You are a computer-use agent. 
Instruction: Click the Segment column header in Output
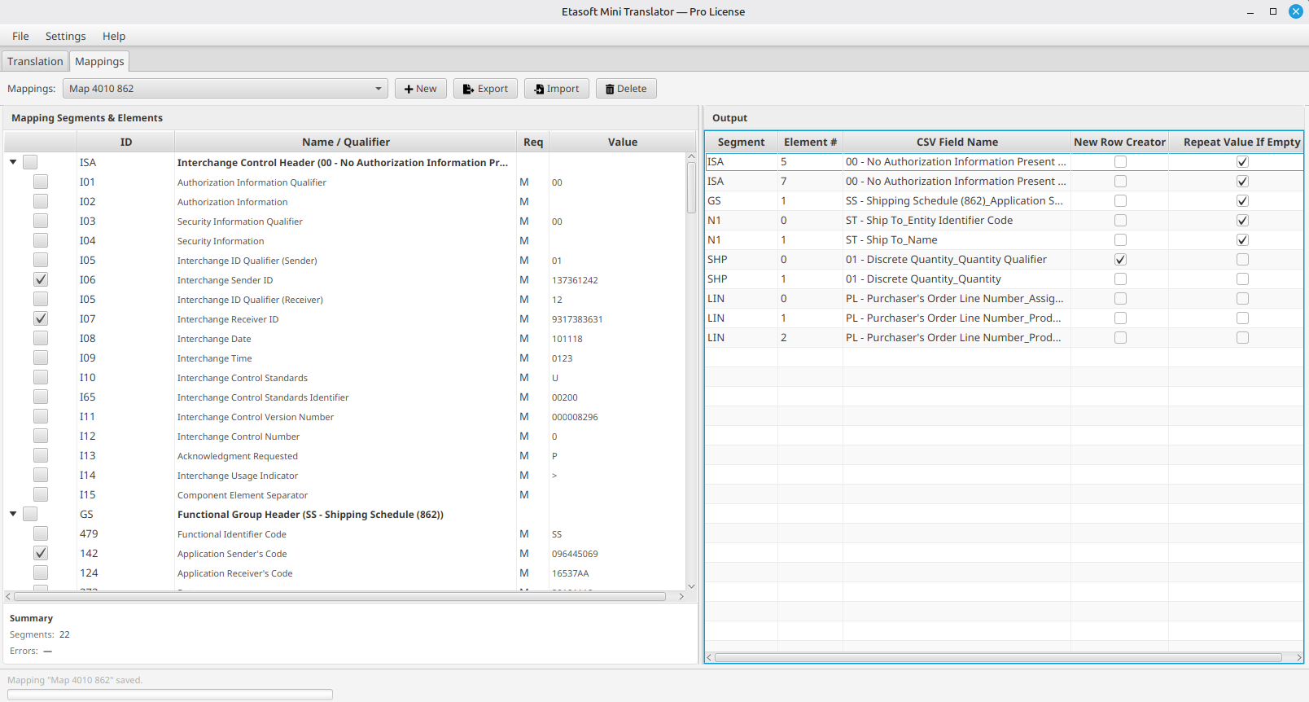click(741, 142)
